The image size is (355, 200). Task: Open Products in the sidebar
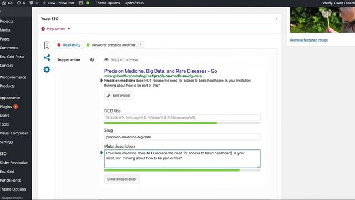7,86
